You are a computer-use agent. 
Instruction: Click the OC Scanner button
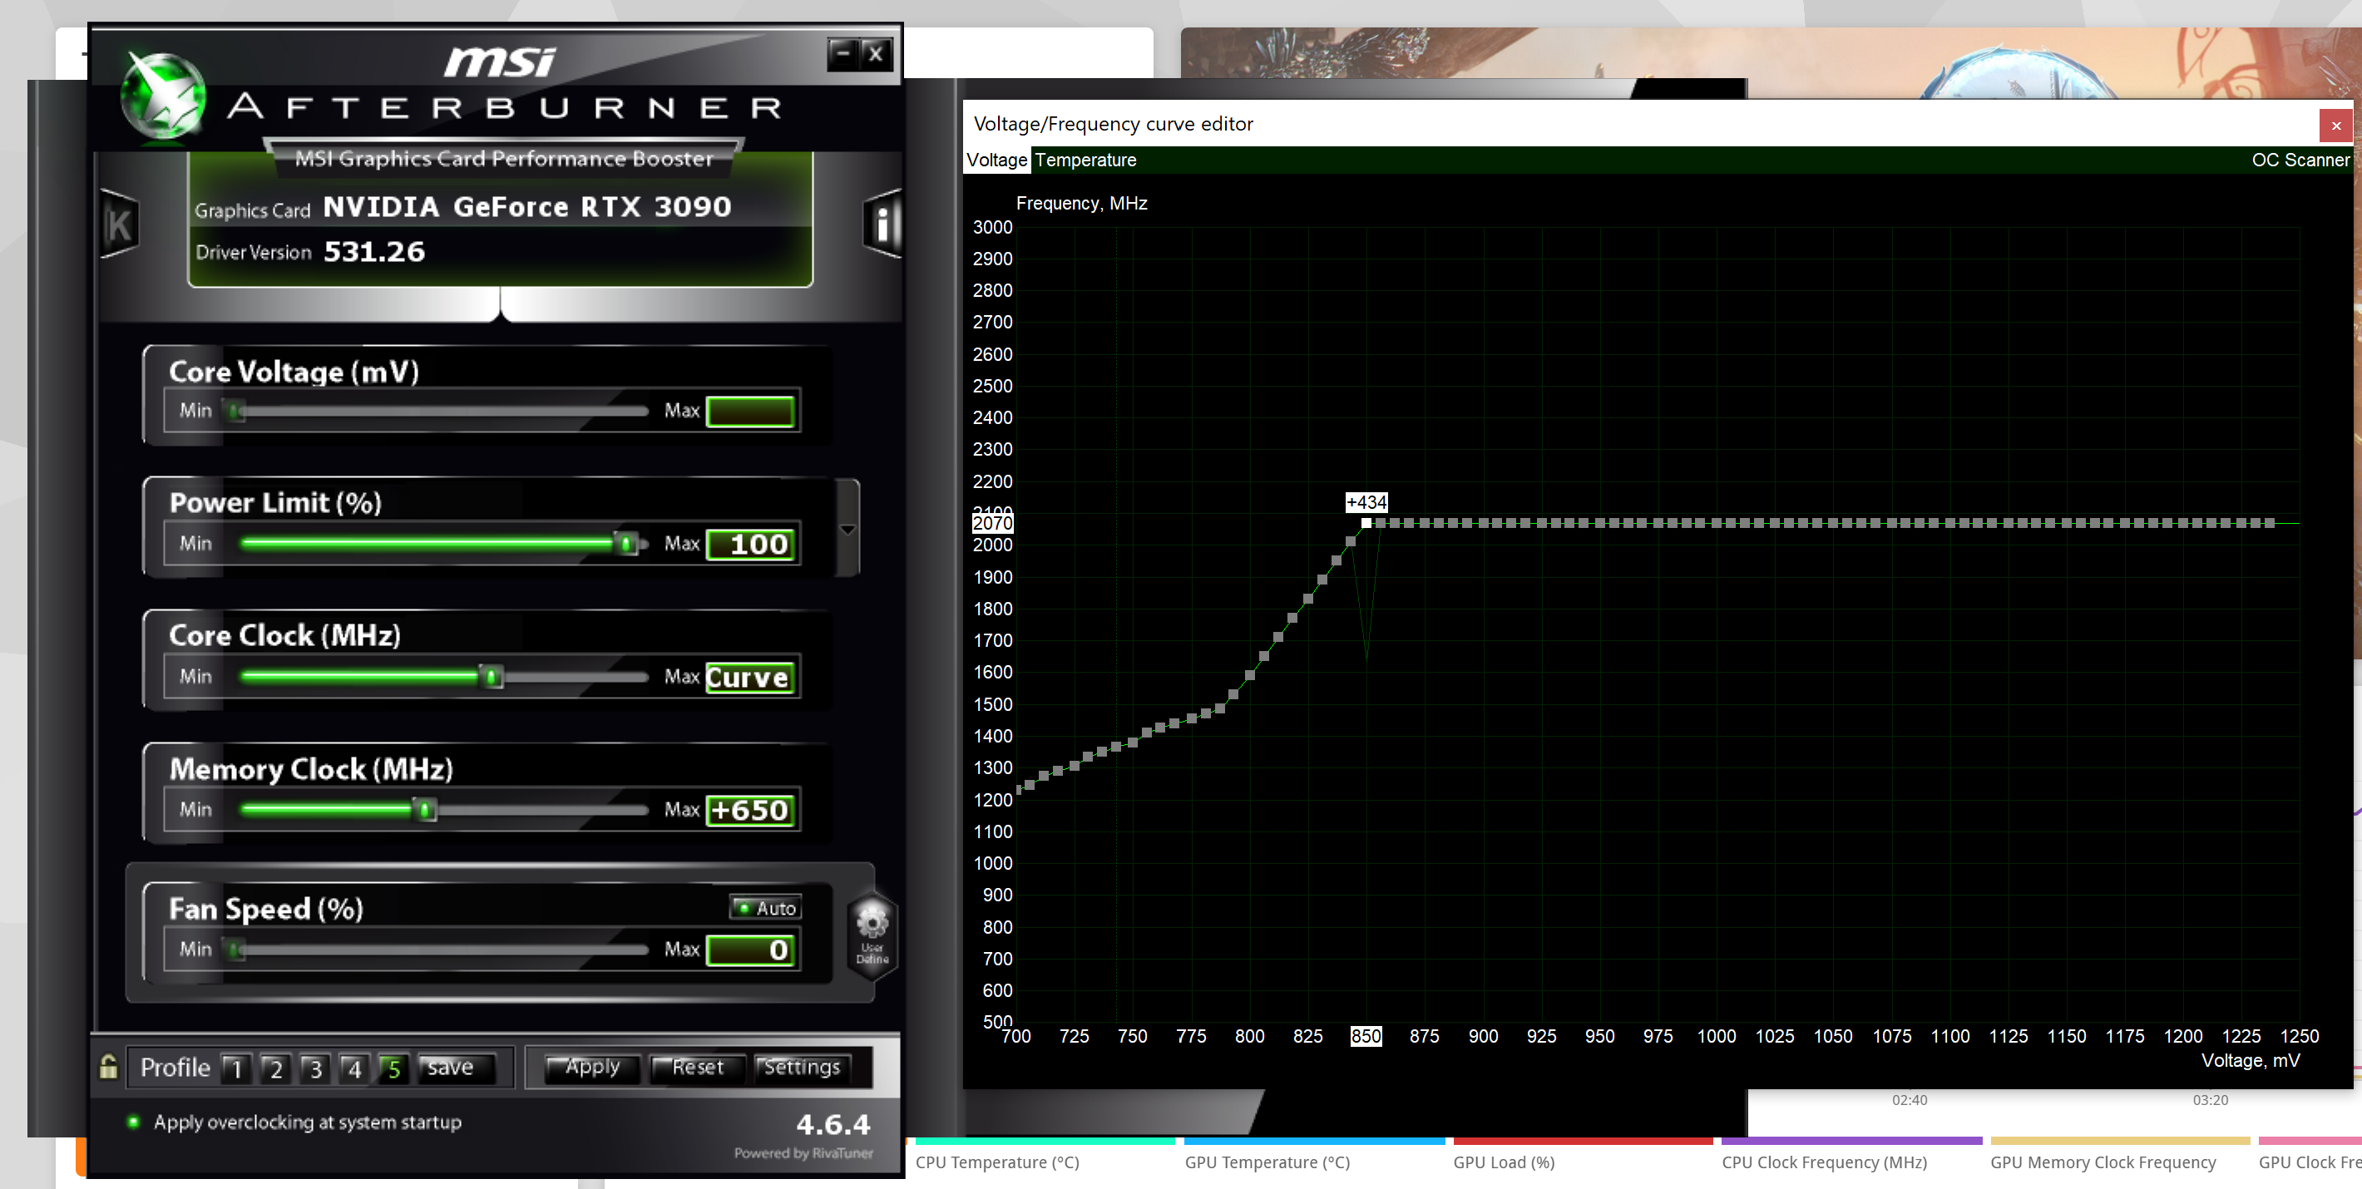click(x=2300, y=160)
